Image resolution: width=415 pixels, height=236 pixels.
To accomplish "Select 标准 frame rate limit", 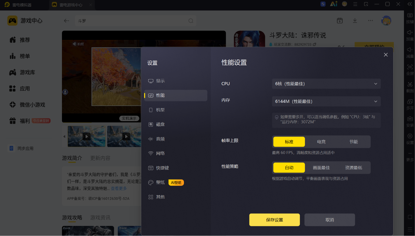I will click(289, 142).
